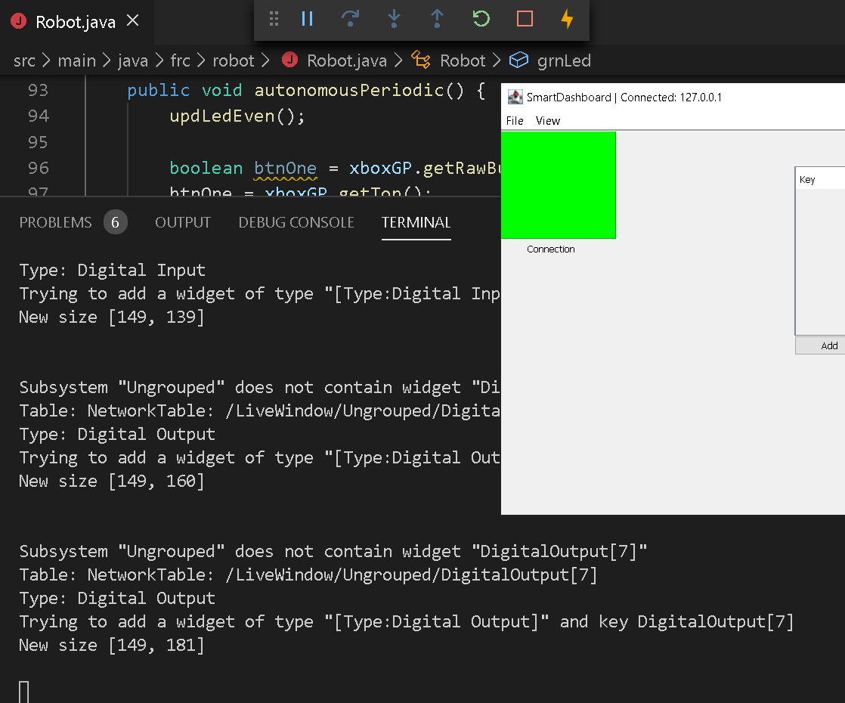Click the DigitalOutput[7] NetworkTable path line
This screenshot has height=703, width=845.
point(308,574)
